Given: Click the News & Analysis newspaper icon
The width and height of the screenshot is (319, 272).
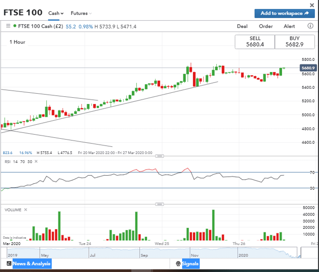Looking at the screenshot, I should tap(9, 263).
